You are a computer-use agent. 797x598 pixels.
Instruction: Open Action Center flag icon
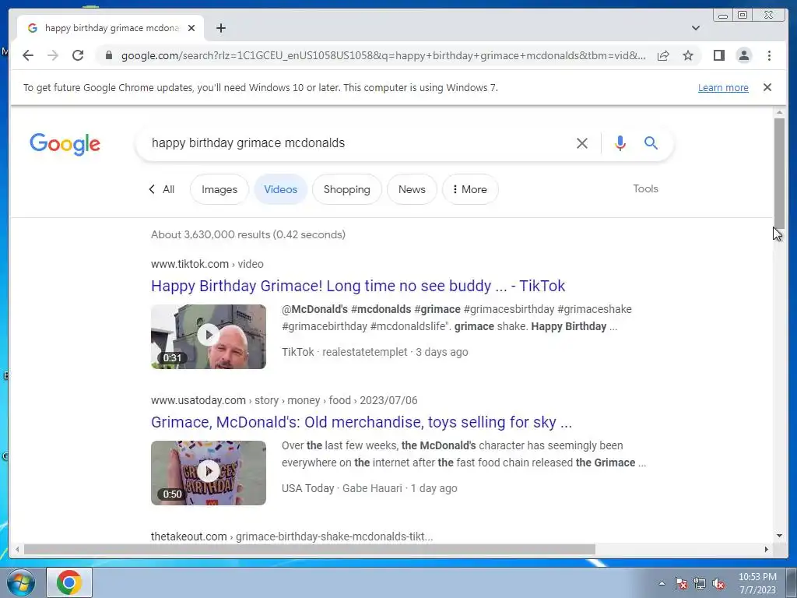(681, 583)
